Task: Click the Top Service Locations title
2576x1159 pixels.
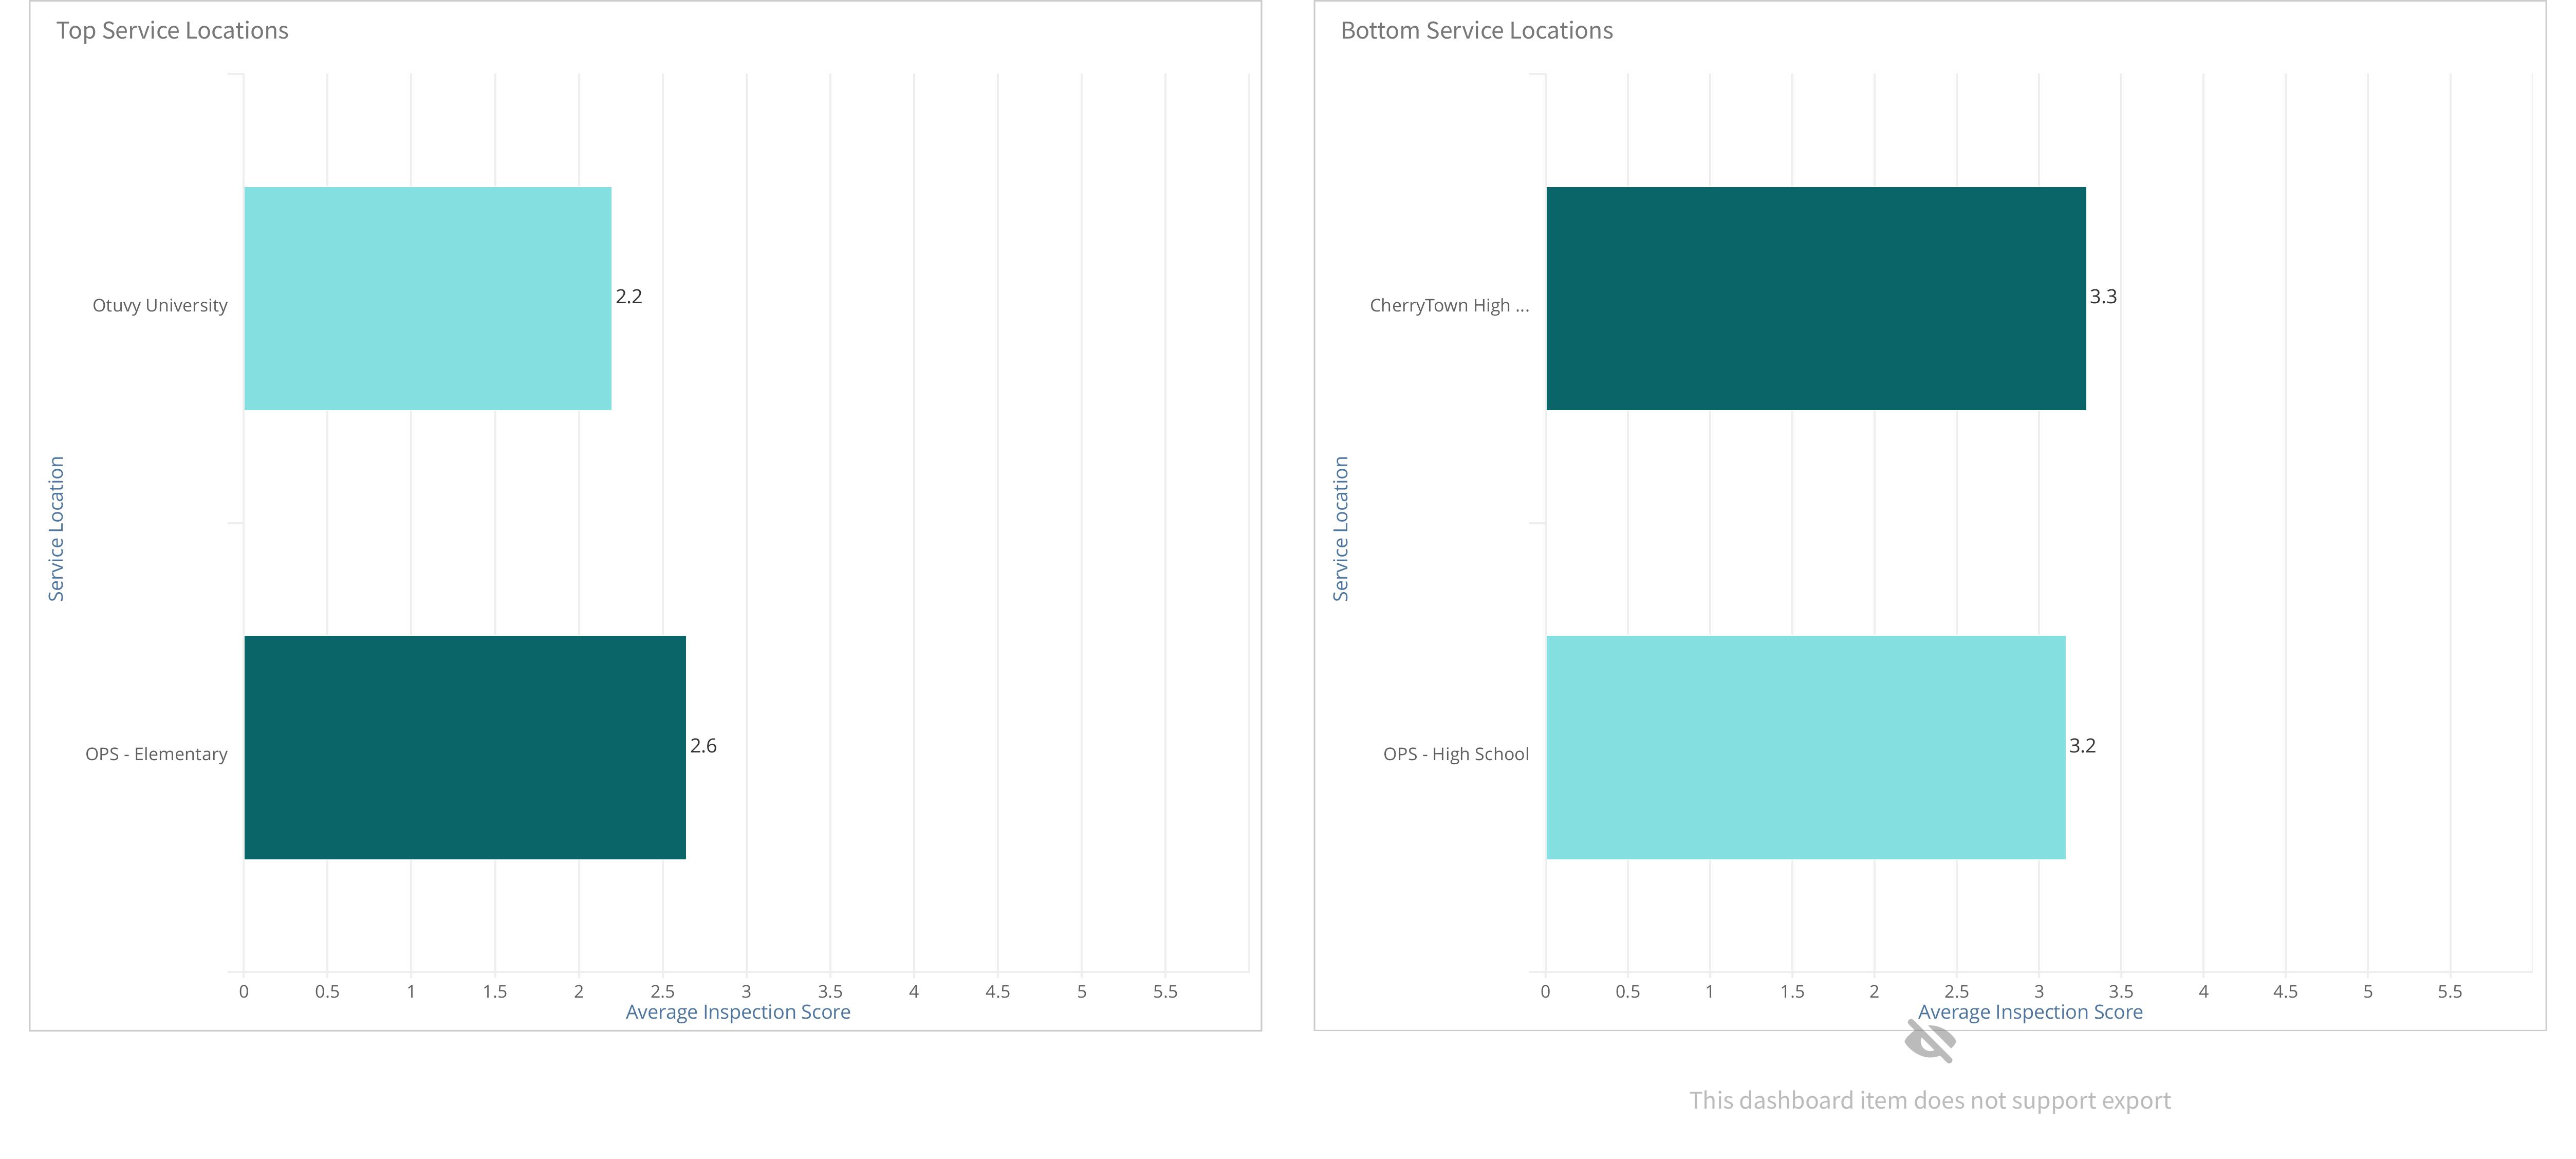Action: 172,31
